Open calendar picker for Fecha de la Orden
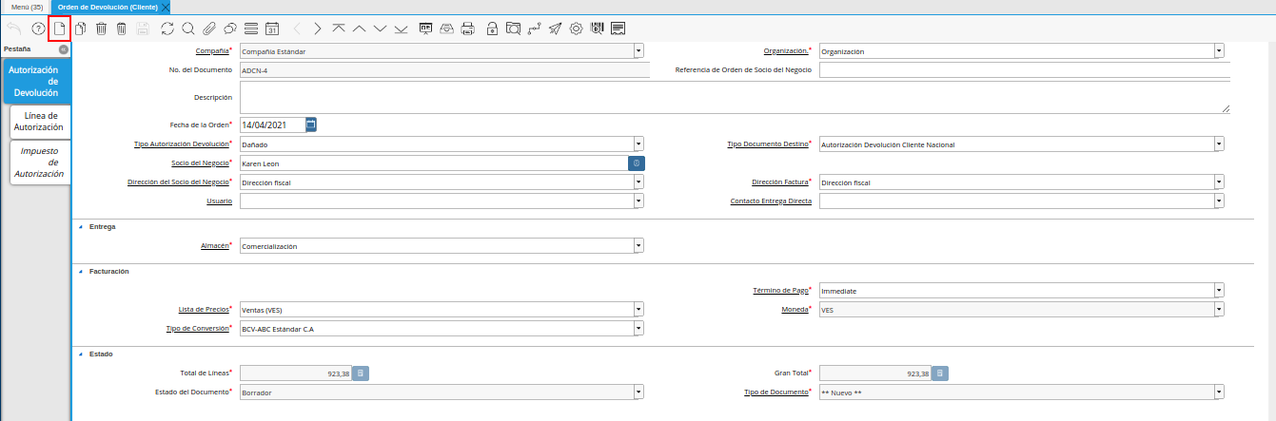1276x421 pixels. (x=311, y=124)
